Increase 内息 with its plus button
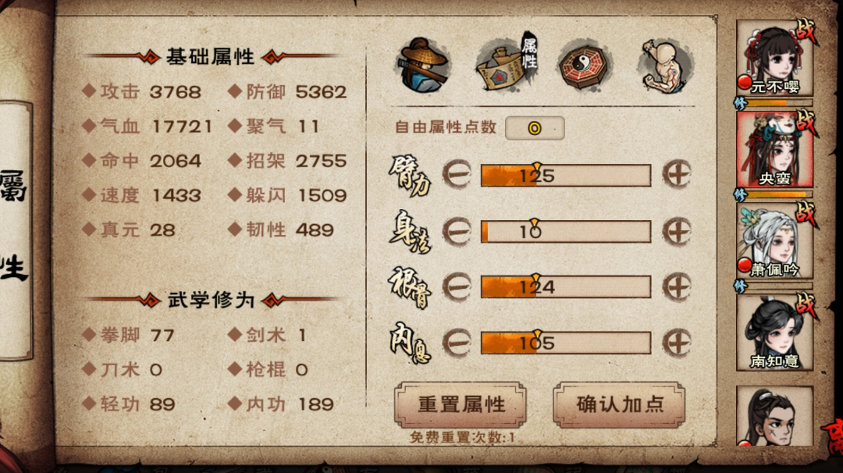 [x=676, y=343]
